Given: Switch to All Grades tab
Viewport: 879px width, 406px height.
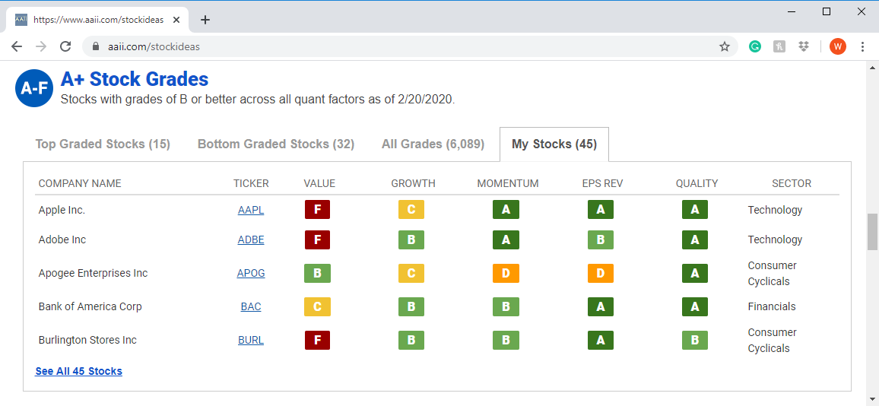Looking at the screenshot, I should pos(433,144).
